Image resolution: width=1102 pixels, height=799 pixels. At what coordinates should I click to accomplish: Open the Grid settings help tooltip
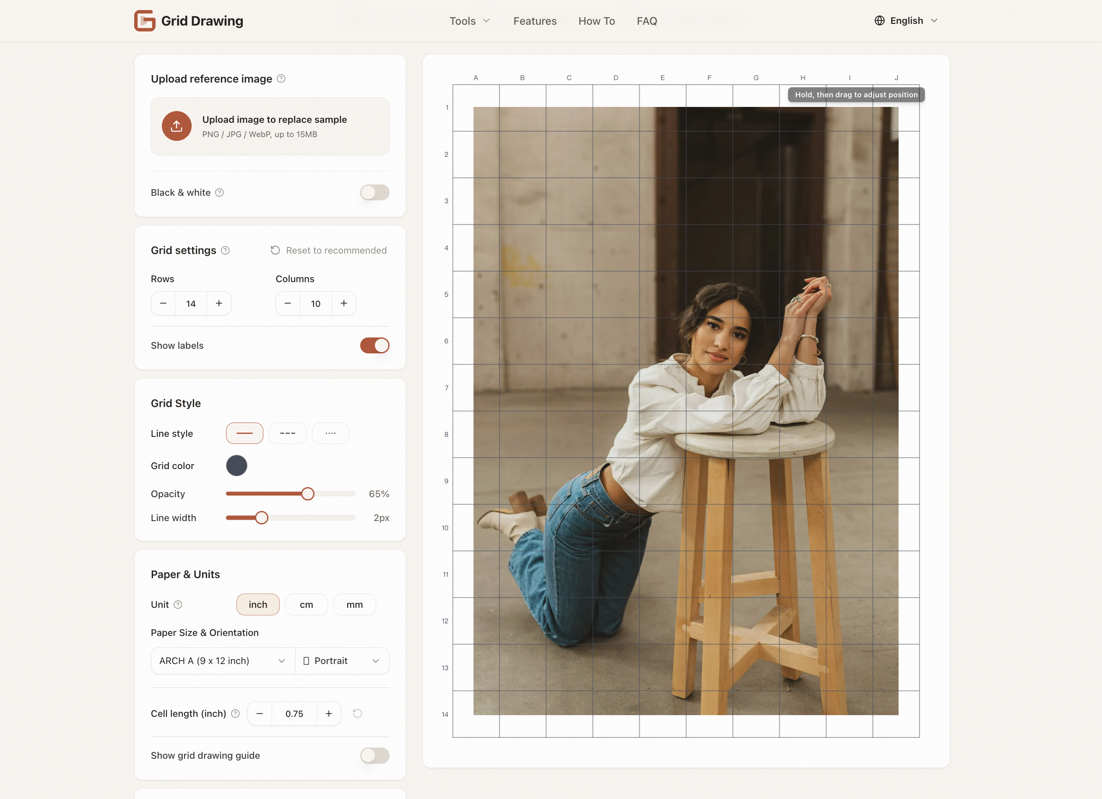(x=225, y=250)
